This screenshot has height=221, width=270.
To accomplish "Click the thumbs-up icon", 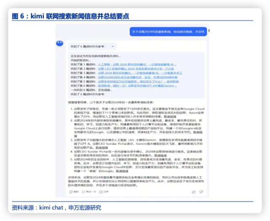I will coord(194,192).
